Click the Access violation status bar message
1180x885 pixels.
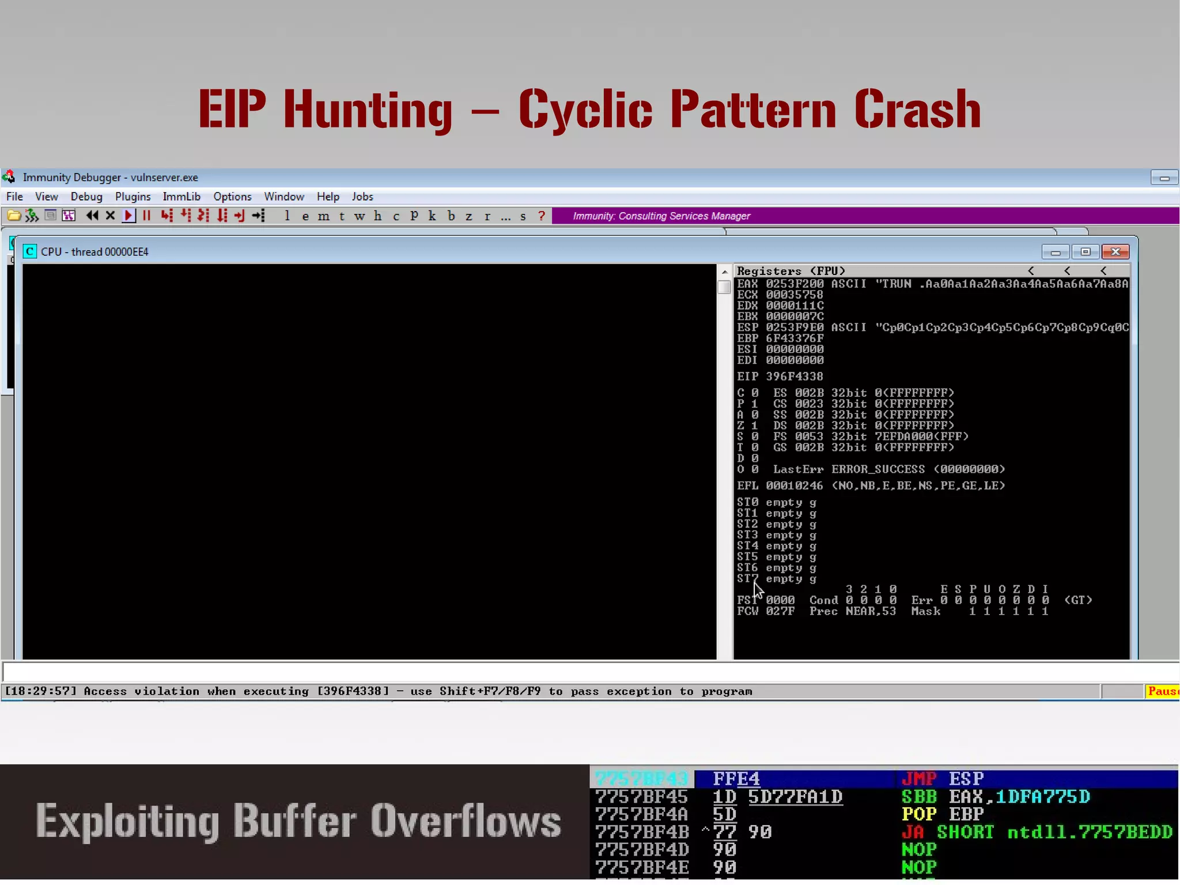(379, 691)
